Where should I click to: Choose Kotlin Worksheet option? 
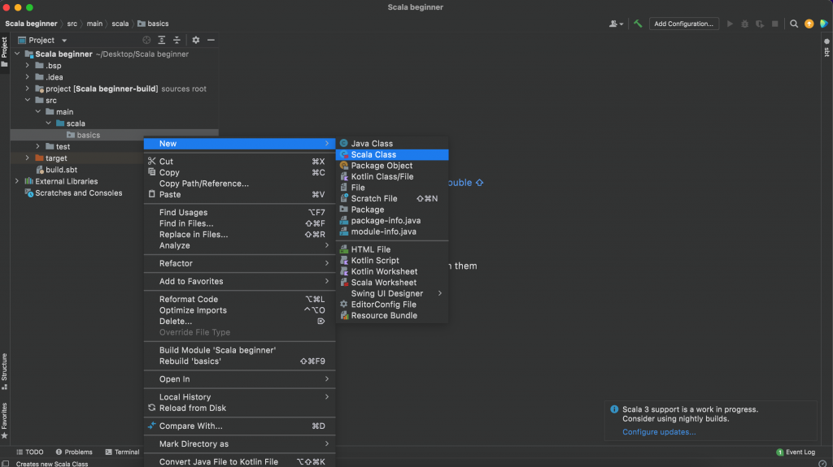392,271
